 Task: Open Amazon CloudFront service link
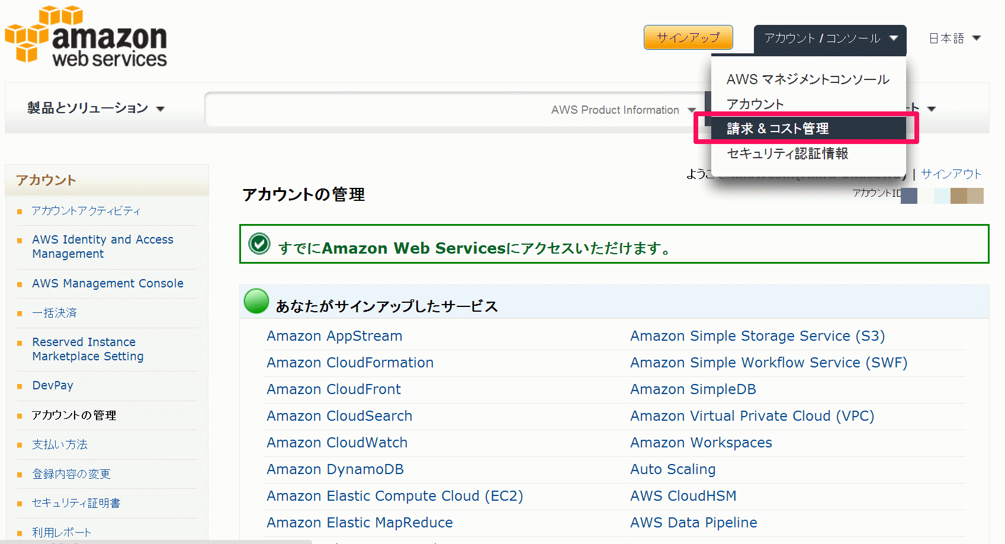coord(333,389)
